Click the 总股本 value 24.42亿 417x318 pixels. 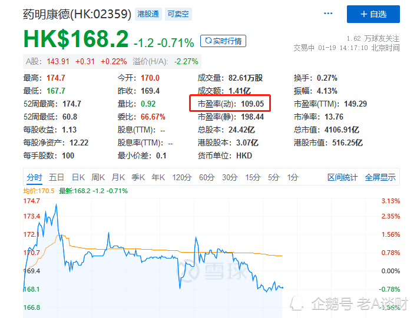[241, 130]
